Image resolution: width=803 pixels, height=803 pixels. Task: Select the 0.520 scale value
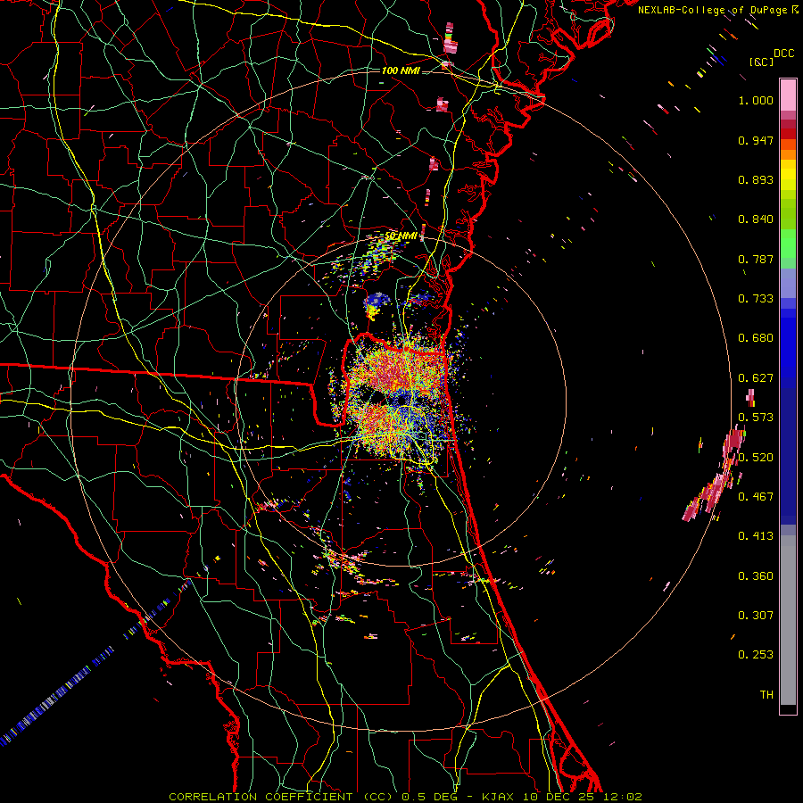pos(756,458)
